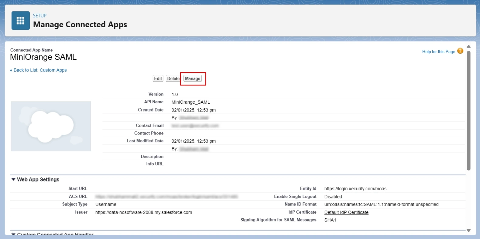Select the Enable Single Logout value Disabled
This screenshot has height=239, width=480.
coord(333,197)
